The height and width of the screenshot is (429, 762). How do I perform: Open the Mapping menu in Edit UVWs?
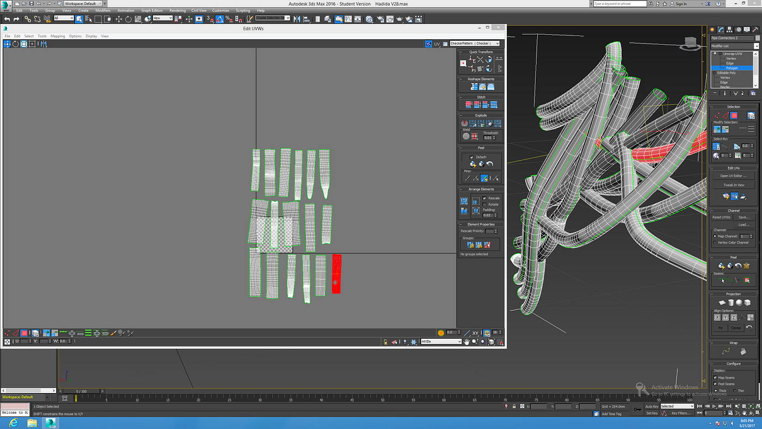coord(58,36)
